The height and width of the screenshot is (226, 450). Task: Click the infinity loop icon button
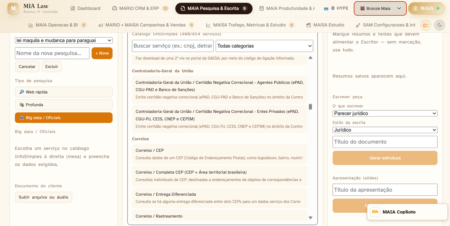tap(426, 25)
